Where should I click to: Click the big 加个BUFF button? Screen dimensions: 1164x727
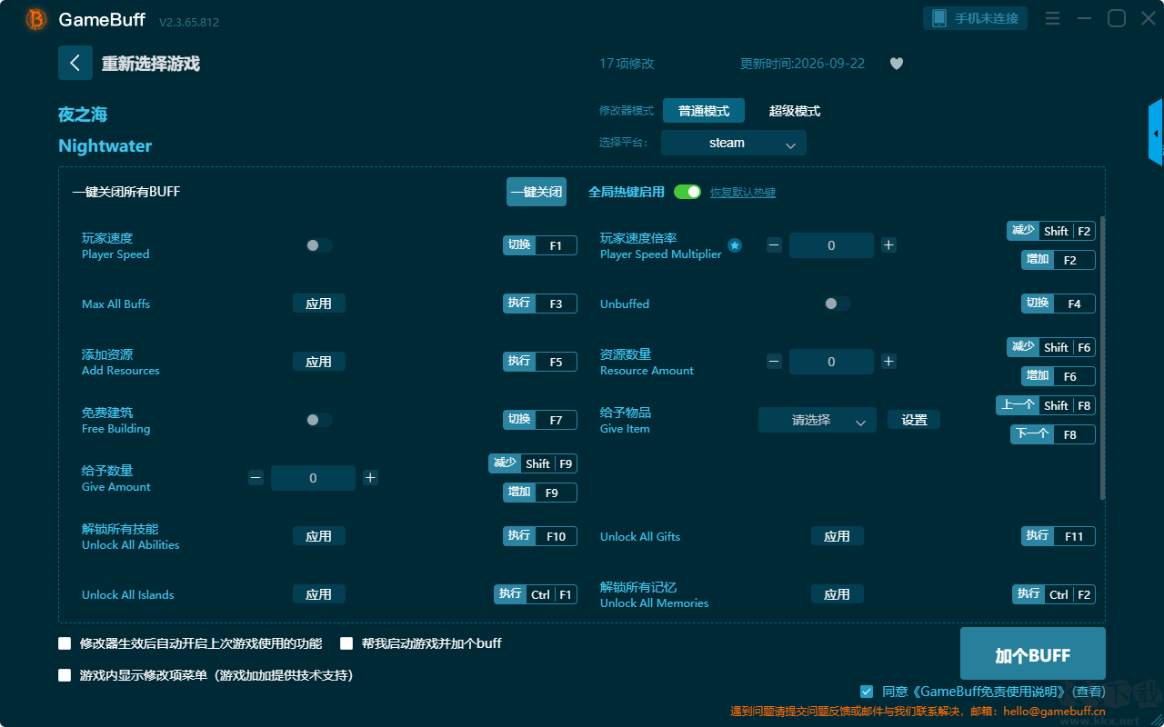coord(1033,653)
